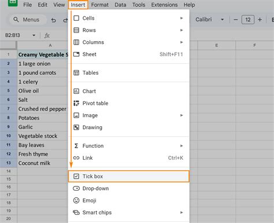Screen dimensions: 274x223
Task: Expand the B2:B13 name box dropdown
Action: 34,35
